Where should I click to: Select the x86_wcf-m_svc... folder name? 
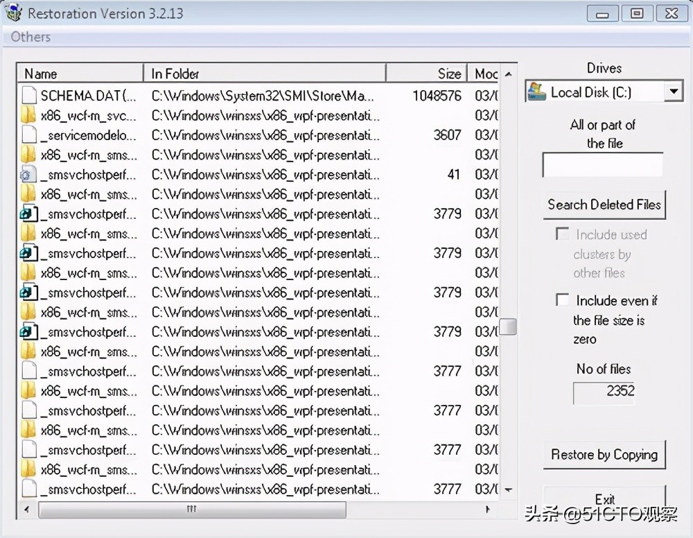(x=89, y=115)
